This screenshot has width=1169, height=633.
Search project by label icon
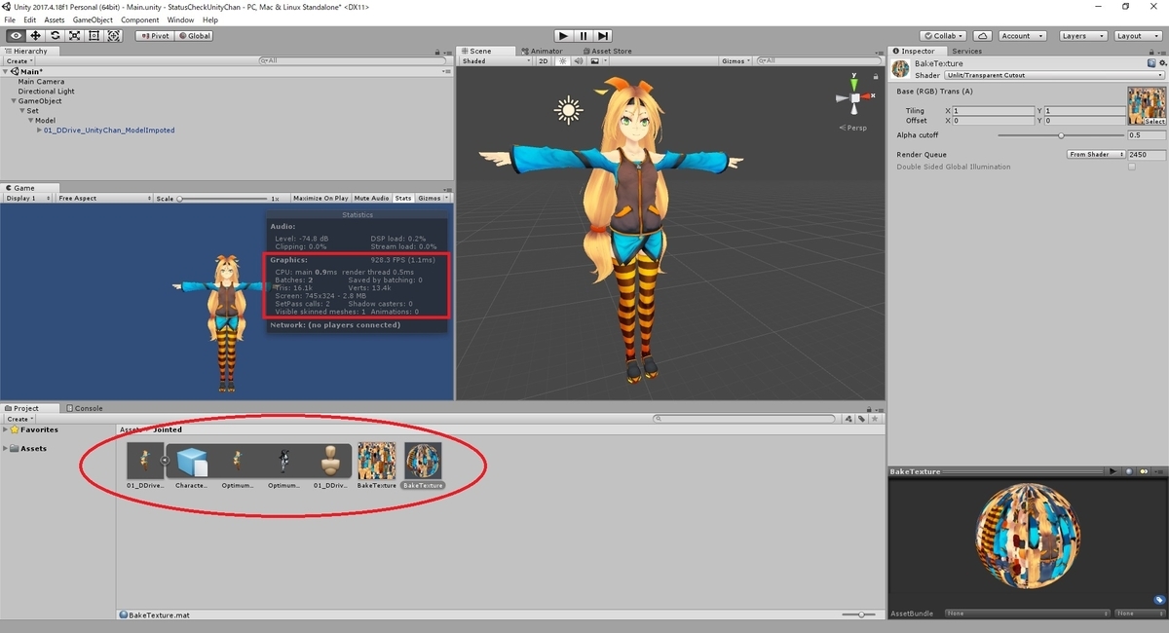pyautogui.click(x=861, y=419)
